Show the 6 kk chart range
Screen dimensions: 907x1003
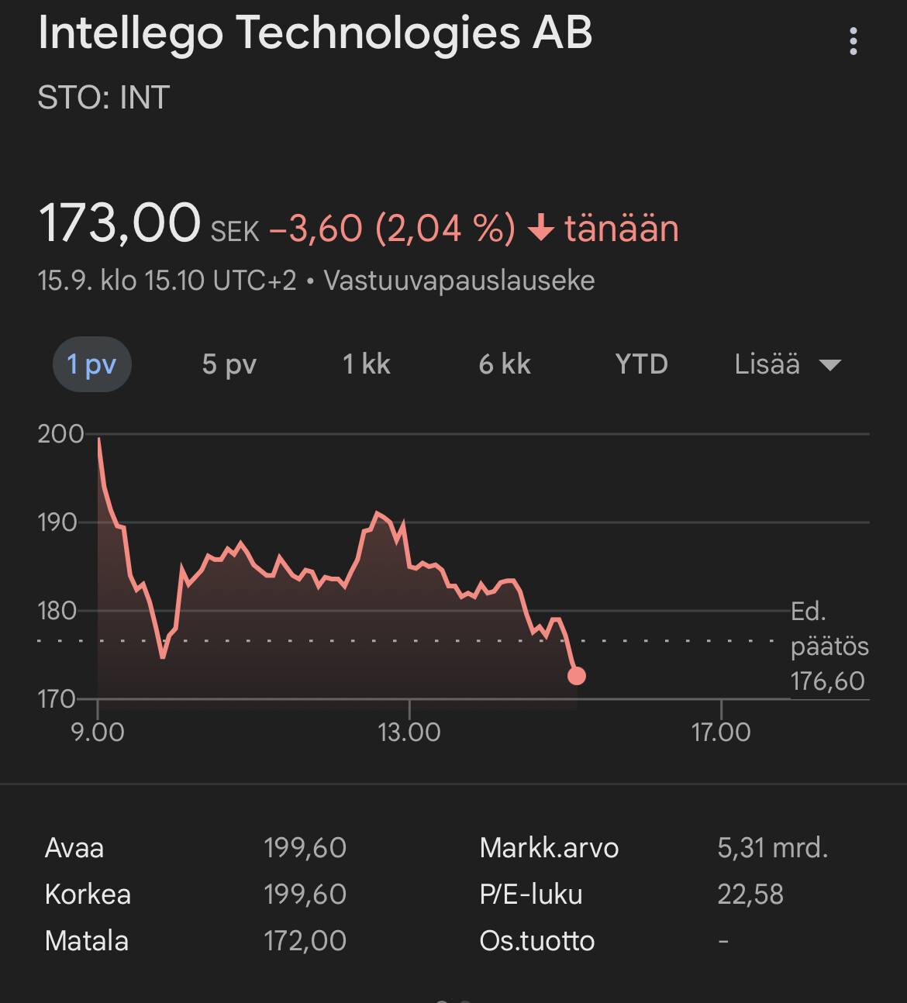(x=505, y=364)
